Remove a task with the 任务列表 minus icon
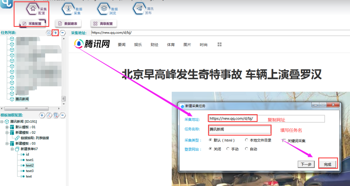Viewport: 350px width, 186px height. tap(63, 33)
